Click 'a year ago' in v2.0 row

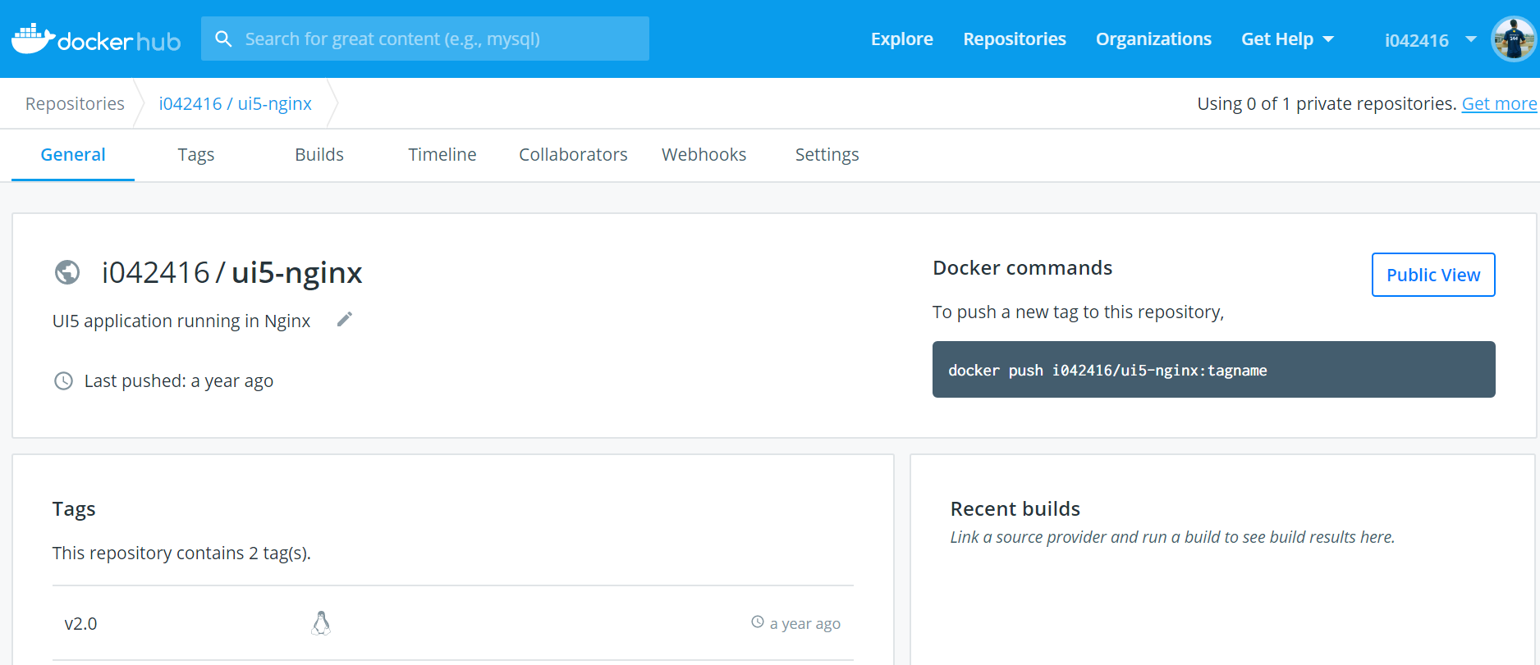pos(805,624)
